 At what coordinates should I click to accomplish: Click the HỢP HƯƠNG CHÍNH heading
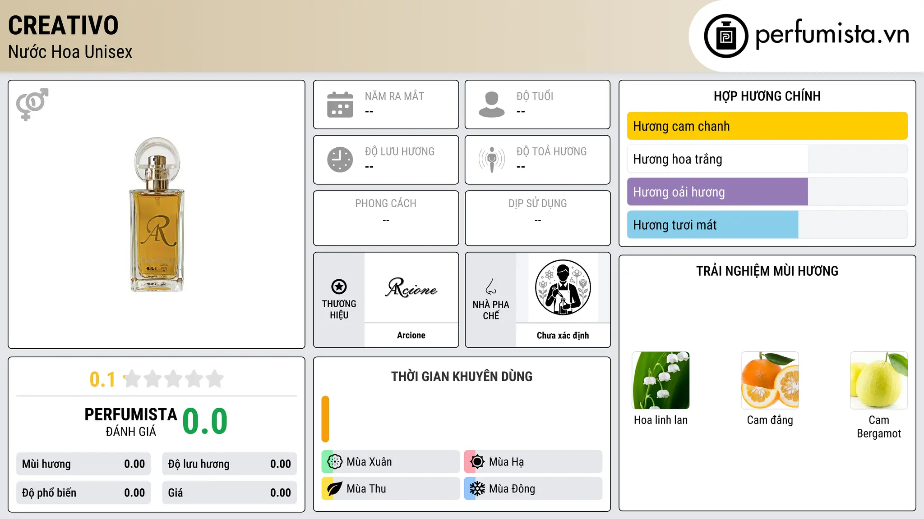pyautogui.click(x=767, y=96)
